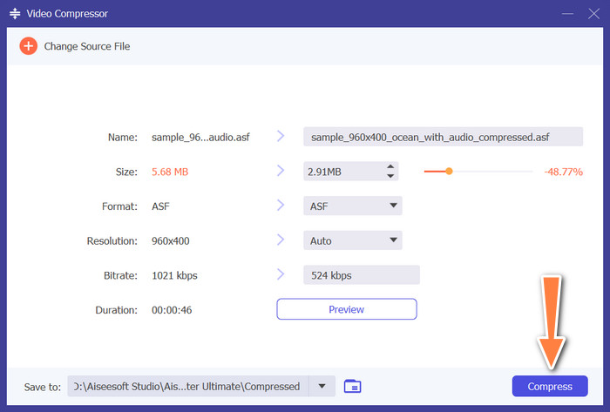Click the arrow icon beside Format row
The width and height of the screenshot is (610, 412).
281,206
